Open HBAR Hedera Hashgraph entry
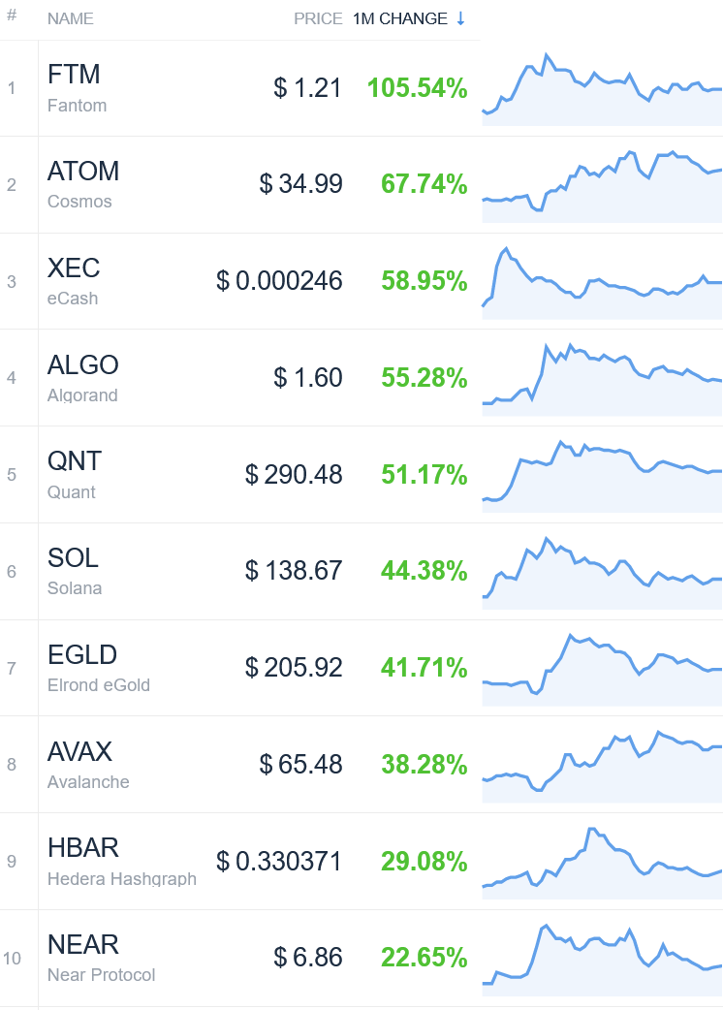This screenshot has width=723, height=1010. pos(122,862)
